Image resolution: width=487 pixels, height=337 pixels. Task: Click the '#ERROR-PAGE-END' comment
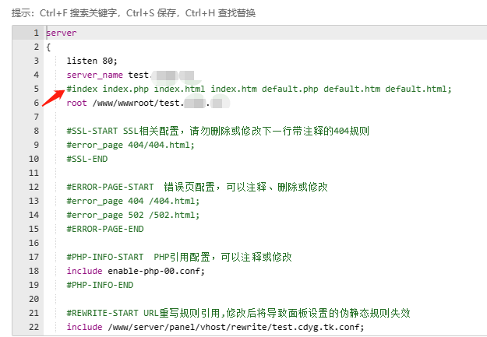(x=105, y=229)
